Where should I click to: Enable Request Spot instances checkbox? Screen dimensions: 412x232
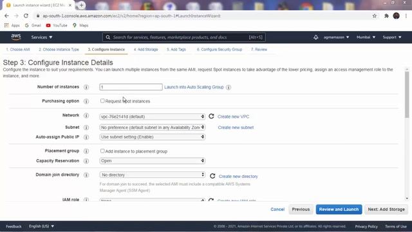coord(102,101)
